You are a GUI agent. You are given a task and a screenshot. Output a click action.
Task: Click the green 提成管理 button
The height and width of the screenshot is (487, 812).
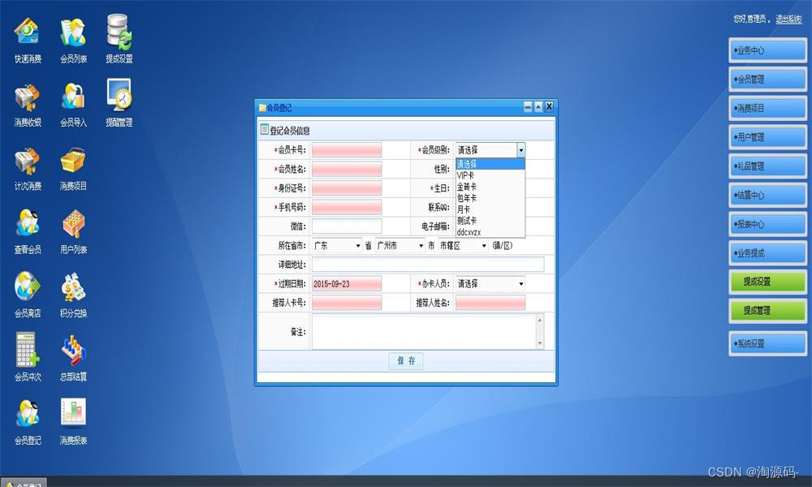point(767,311)
